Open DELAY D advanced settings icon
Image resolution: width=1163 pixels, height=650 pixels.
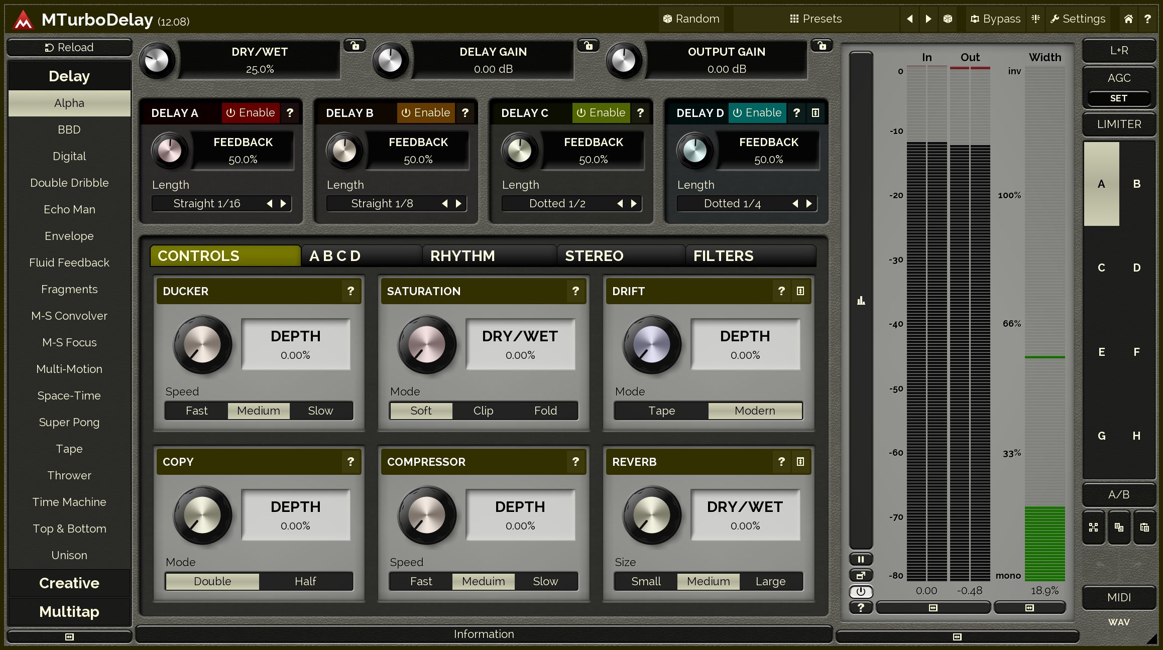[x=816, y=112]
